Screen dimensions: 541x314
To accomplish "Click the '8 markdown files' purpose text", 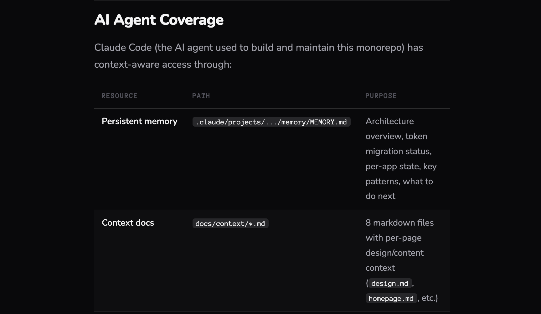I will (x=399, y=223).
